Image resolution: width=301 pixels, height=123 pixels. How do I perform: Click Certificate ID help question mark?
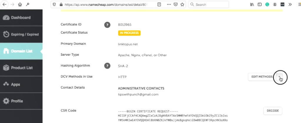107,25
